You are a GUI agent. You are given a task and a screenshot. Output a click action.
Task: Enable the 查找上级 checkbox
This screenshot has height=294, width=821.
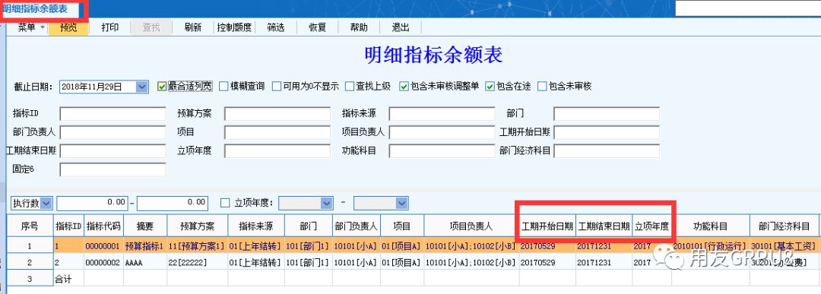point(350,87)
